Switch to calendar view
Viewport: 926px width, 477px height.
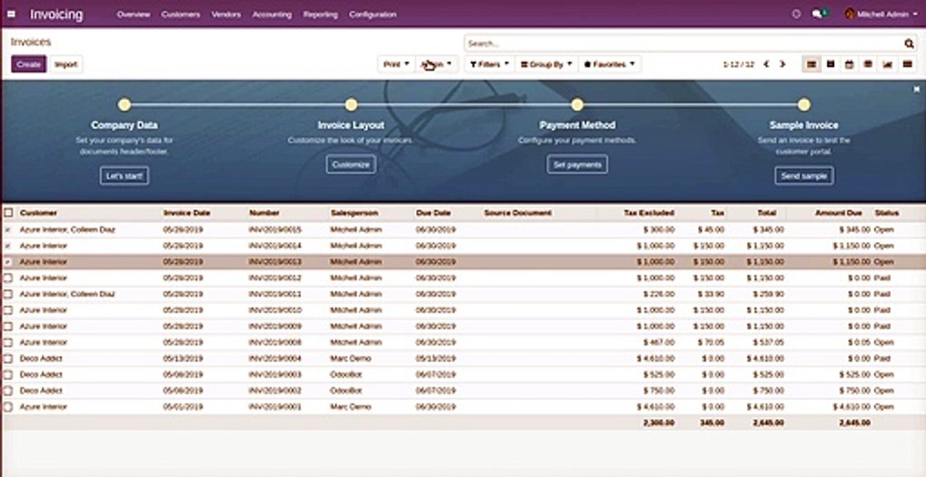[849, 64]
